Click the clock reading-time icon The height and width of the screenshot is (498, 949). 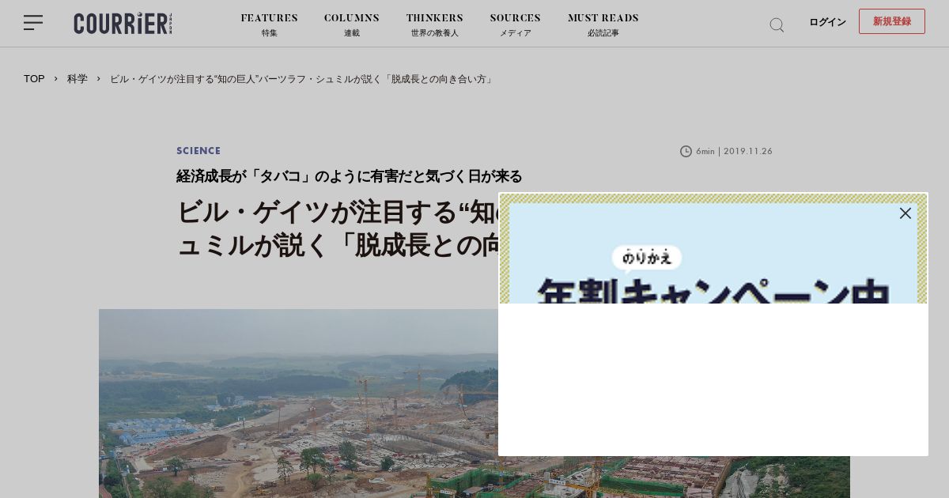(x=686, y=152)
